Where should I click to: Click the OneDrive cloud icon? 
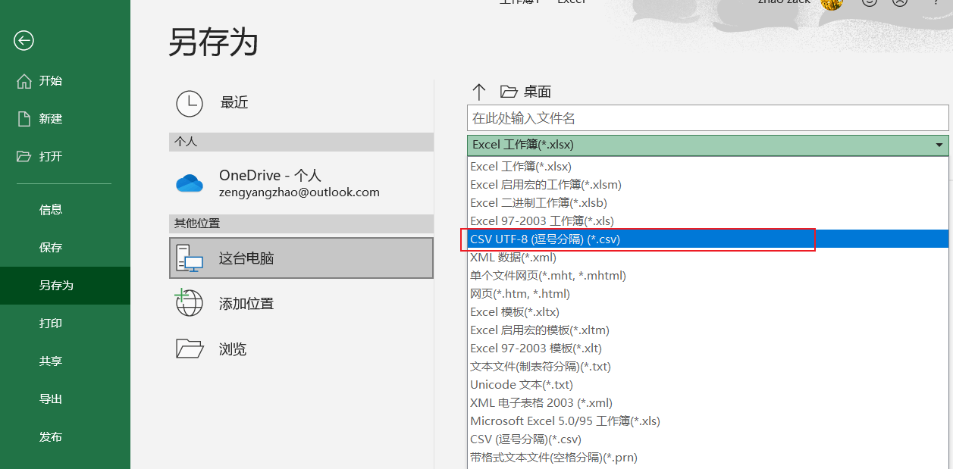coord(190,183)
